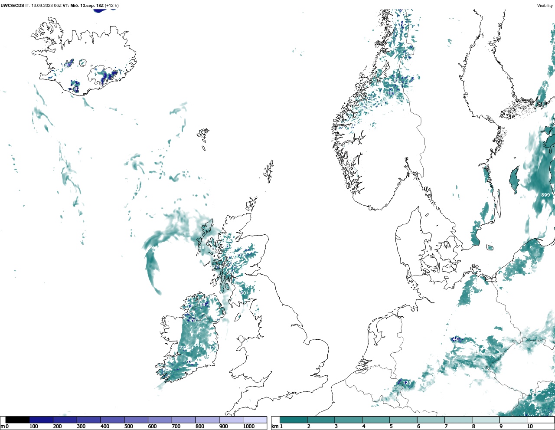Select the 2–3 km legend swatch
555x430 pixels.
[321, 420]
